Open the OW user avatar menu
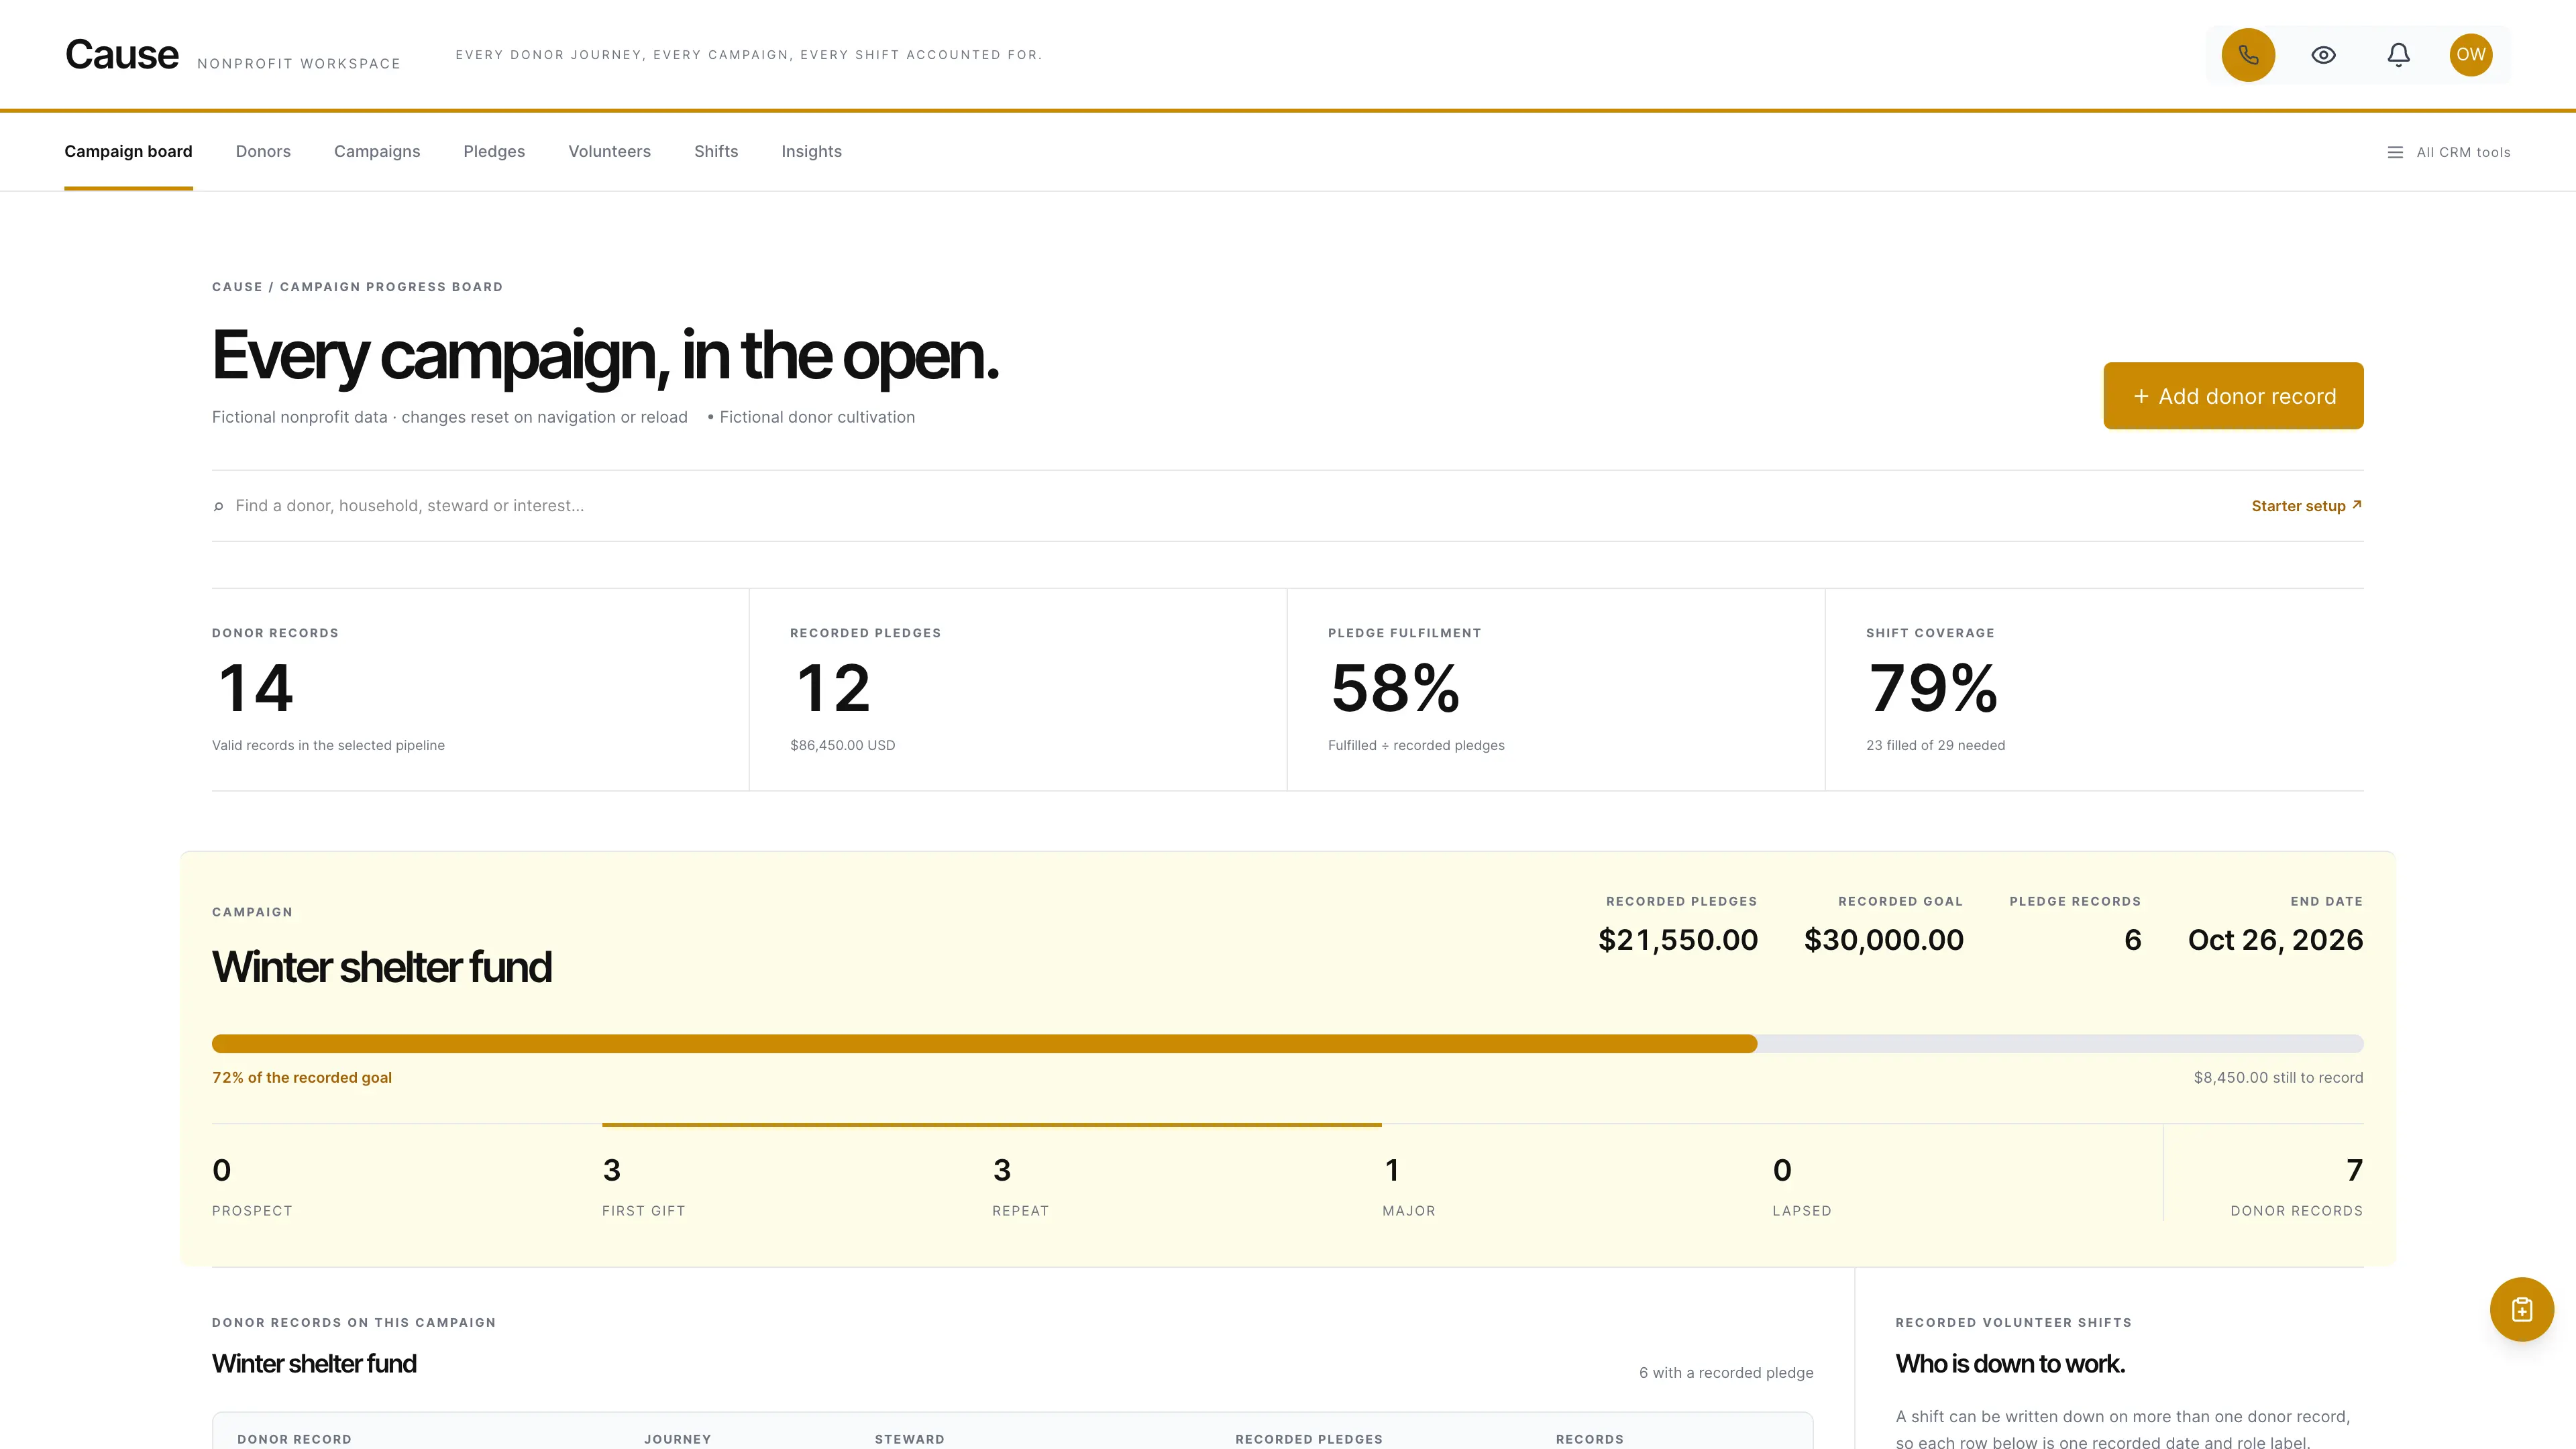 (x=2470, y=55)
